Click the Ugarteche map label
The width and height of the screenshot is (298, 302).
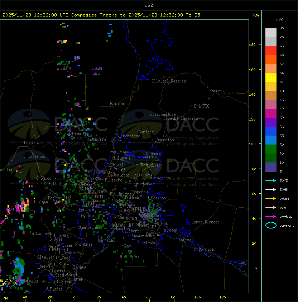coord(88,227)
